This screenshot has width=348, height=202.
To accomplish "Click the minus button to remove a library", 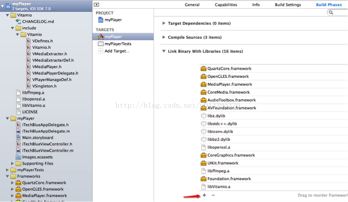I will [x=213, y=195].
